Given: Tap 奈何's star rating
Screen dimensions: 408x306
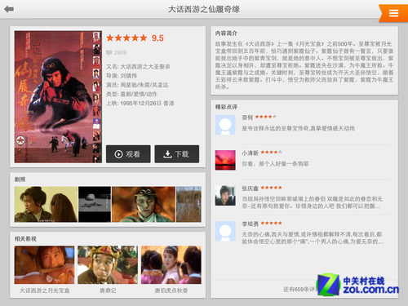Looking at the screenshot, I should click(x=266, y=117).
